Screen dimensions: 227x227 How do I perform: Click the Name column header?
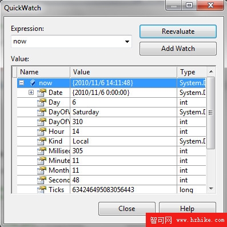[43, 72]
